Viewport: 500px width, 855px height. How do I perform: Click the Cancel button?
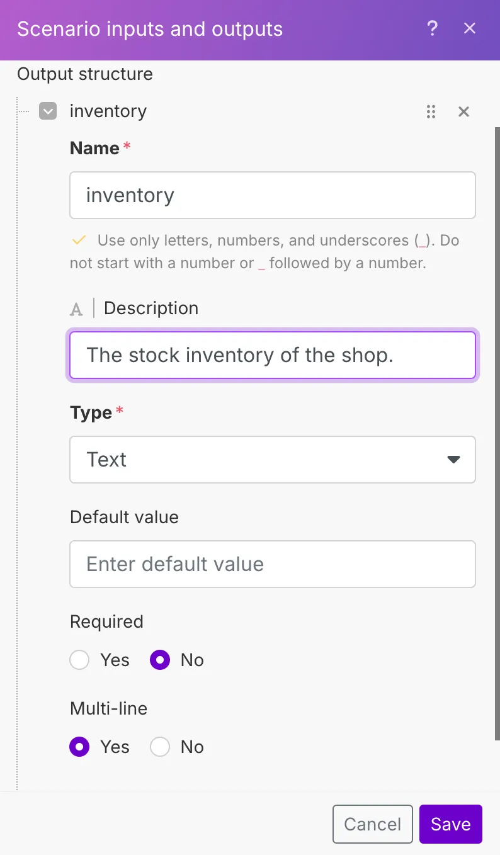coord(373,824)
